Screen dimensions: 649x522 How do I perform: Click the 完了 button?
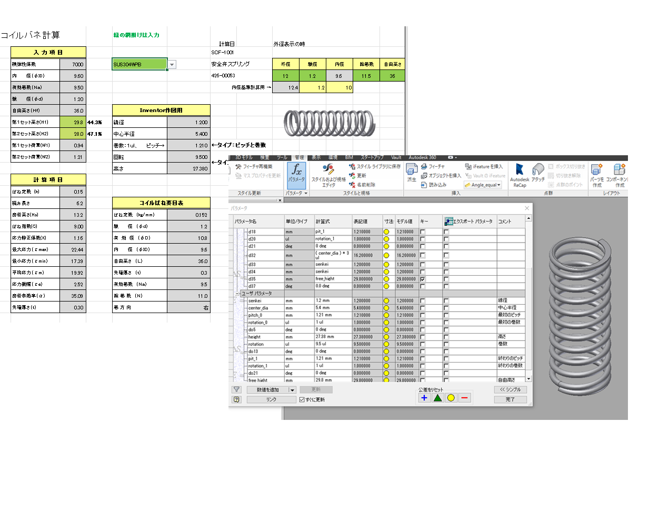(x=510, y=399)
